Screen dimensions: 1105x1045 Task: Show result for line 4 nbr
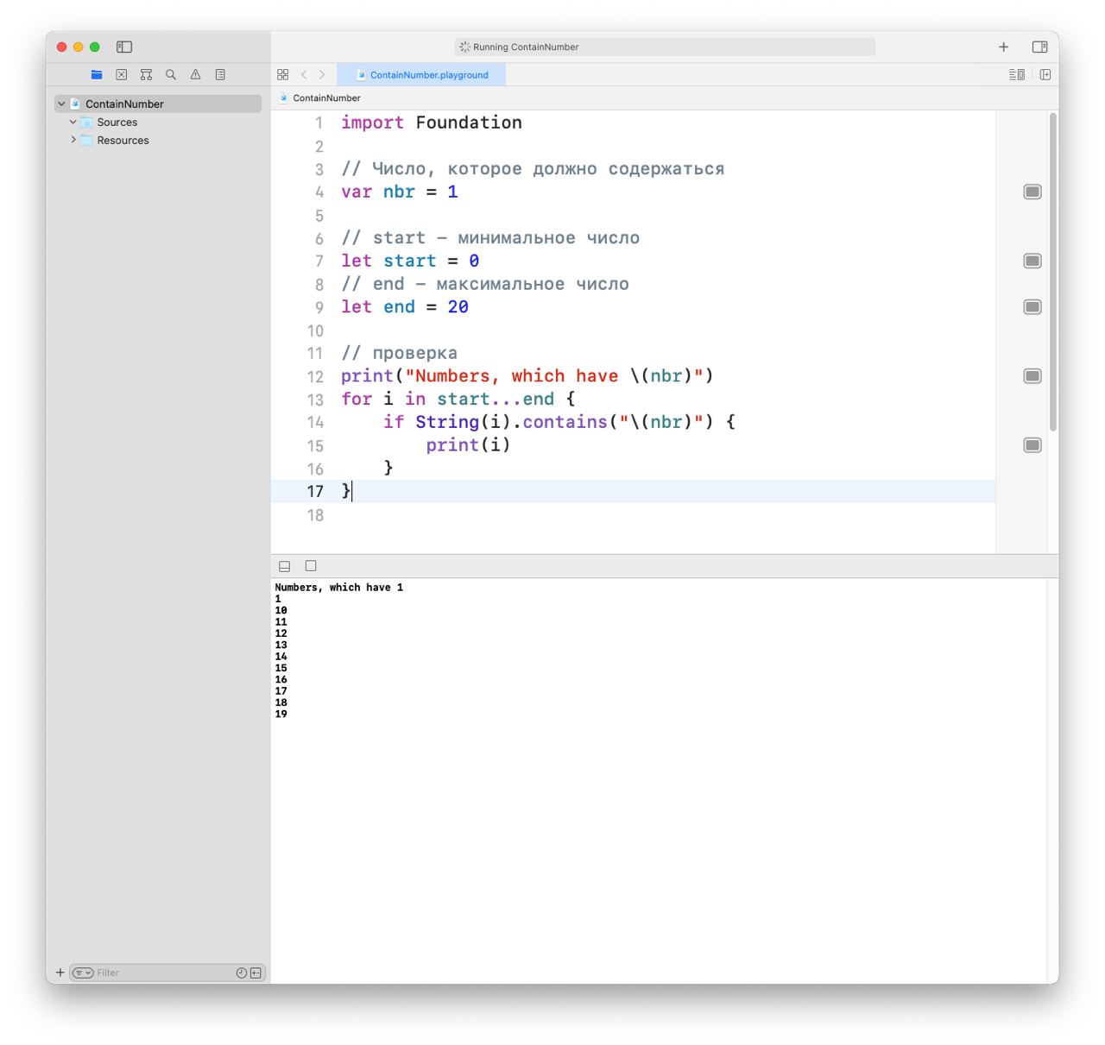1032,192
